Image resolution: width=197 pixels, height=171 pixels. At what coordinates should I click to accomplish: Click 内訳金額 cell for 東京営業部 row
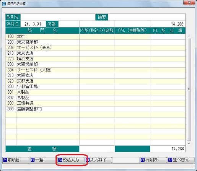168,42
